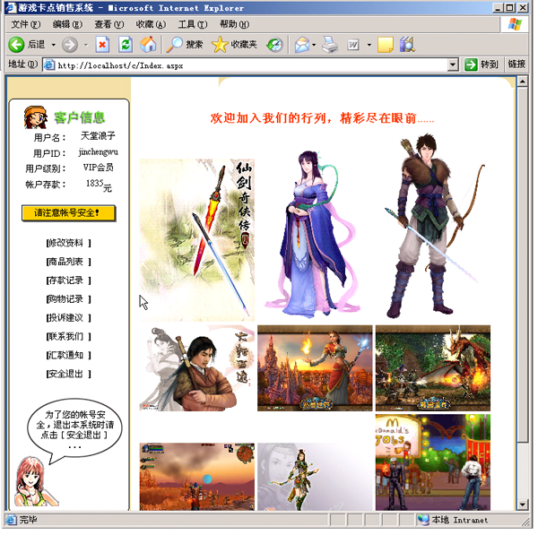Click the swordsman with arms crossed image
Image resolution: width=538 pixels, height=535 pixels.
tap(197, 368)
